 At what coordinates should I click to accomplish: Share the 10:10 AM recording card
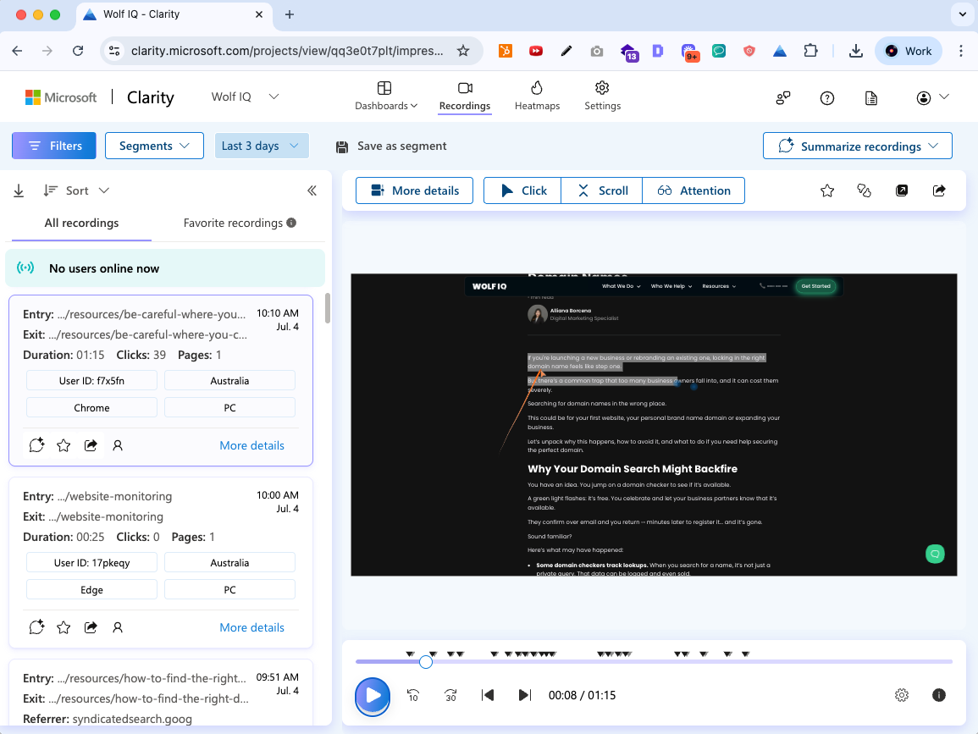pyautogui.click(x=91, y=445)
